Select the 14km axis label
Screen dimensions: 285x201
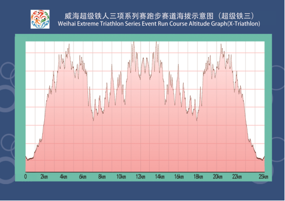(160, 176)
